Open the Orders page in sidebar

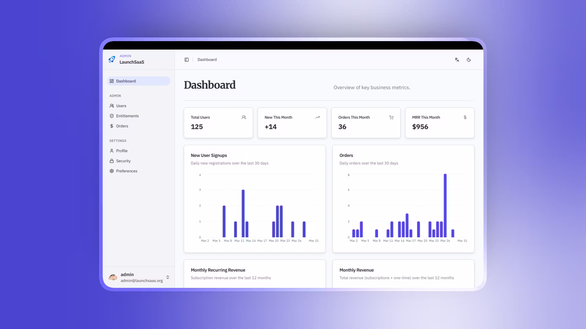click(x=122, y=126)
